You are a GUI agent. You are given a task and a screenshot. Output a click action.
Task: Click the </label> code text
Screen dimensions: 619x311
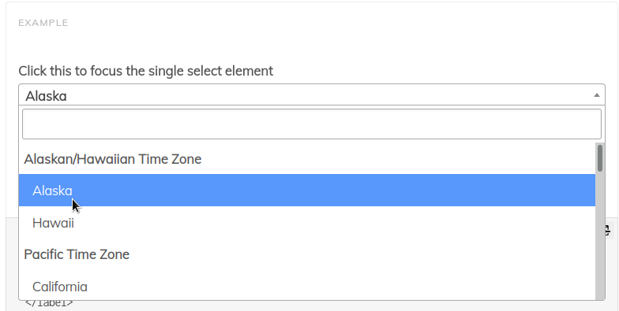tap(49, 303)
